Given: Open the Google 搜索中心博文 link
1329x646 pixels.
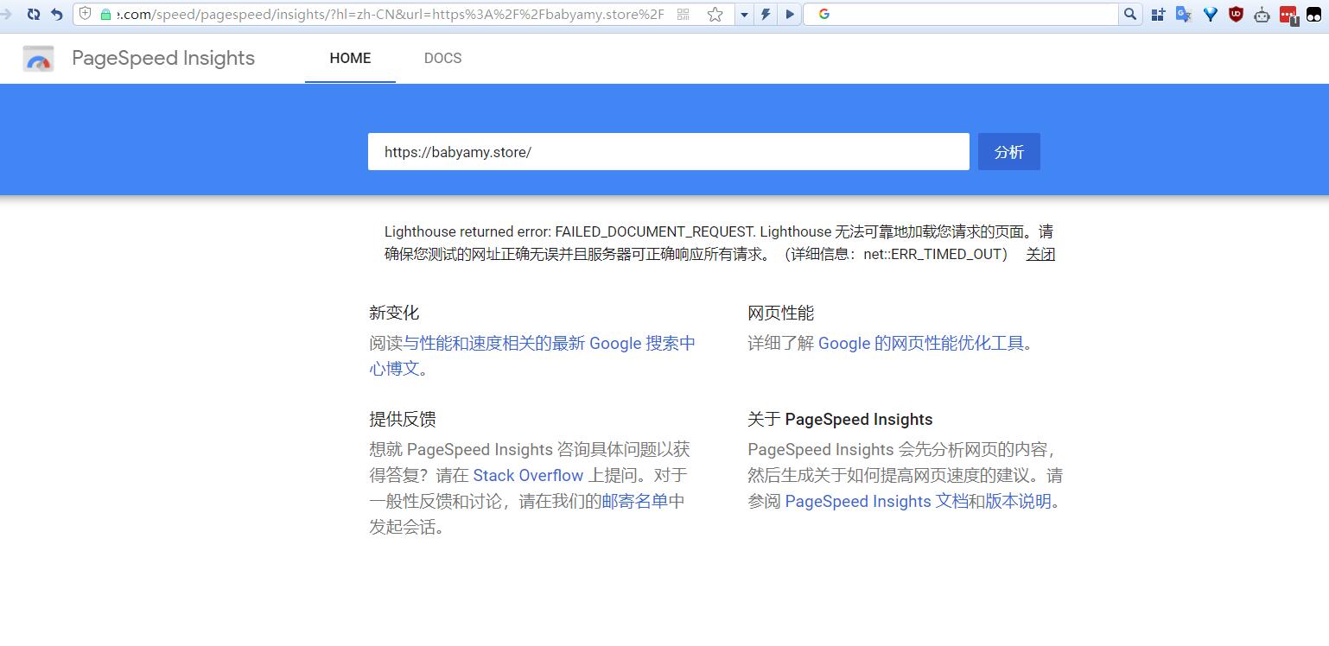Looking at the screenshot, I should pyautogui.click(x=532, y=356).
